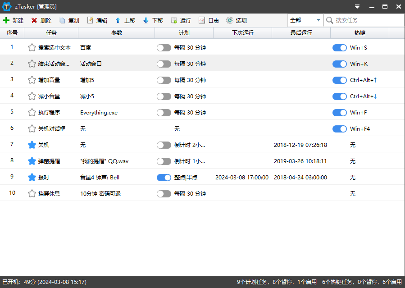
Task: Enable the schedule toggle for 关机 task
Action: pyautogui.click(x=164, y=145)
